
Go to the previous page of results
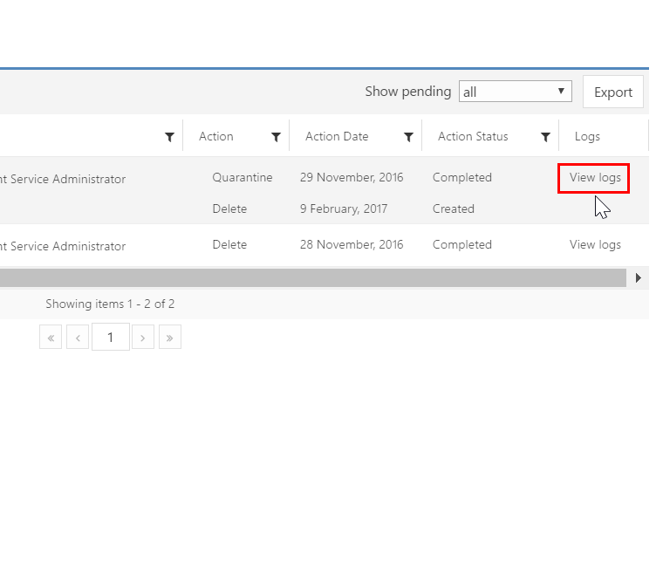(x=78, y=338)
